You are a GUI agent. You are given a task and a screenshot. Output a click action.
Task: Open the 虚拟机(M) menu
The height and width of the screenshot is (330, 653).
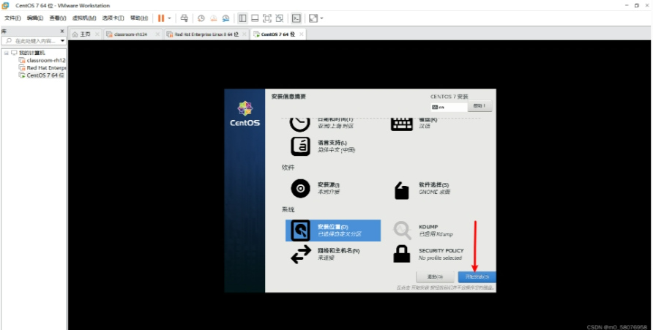(x=84, y=18)
